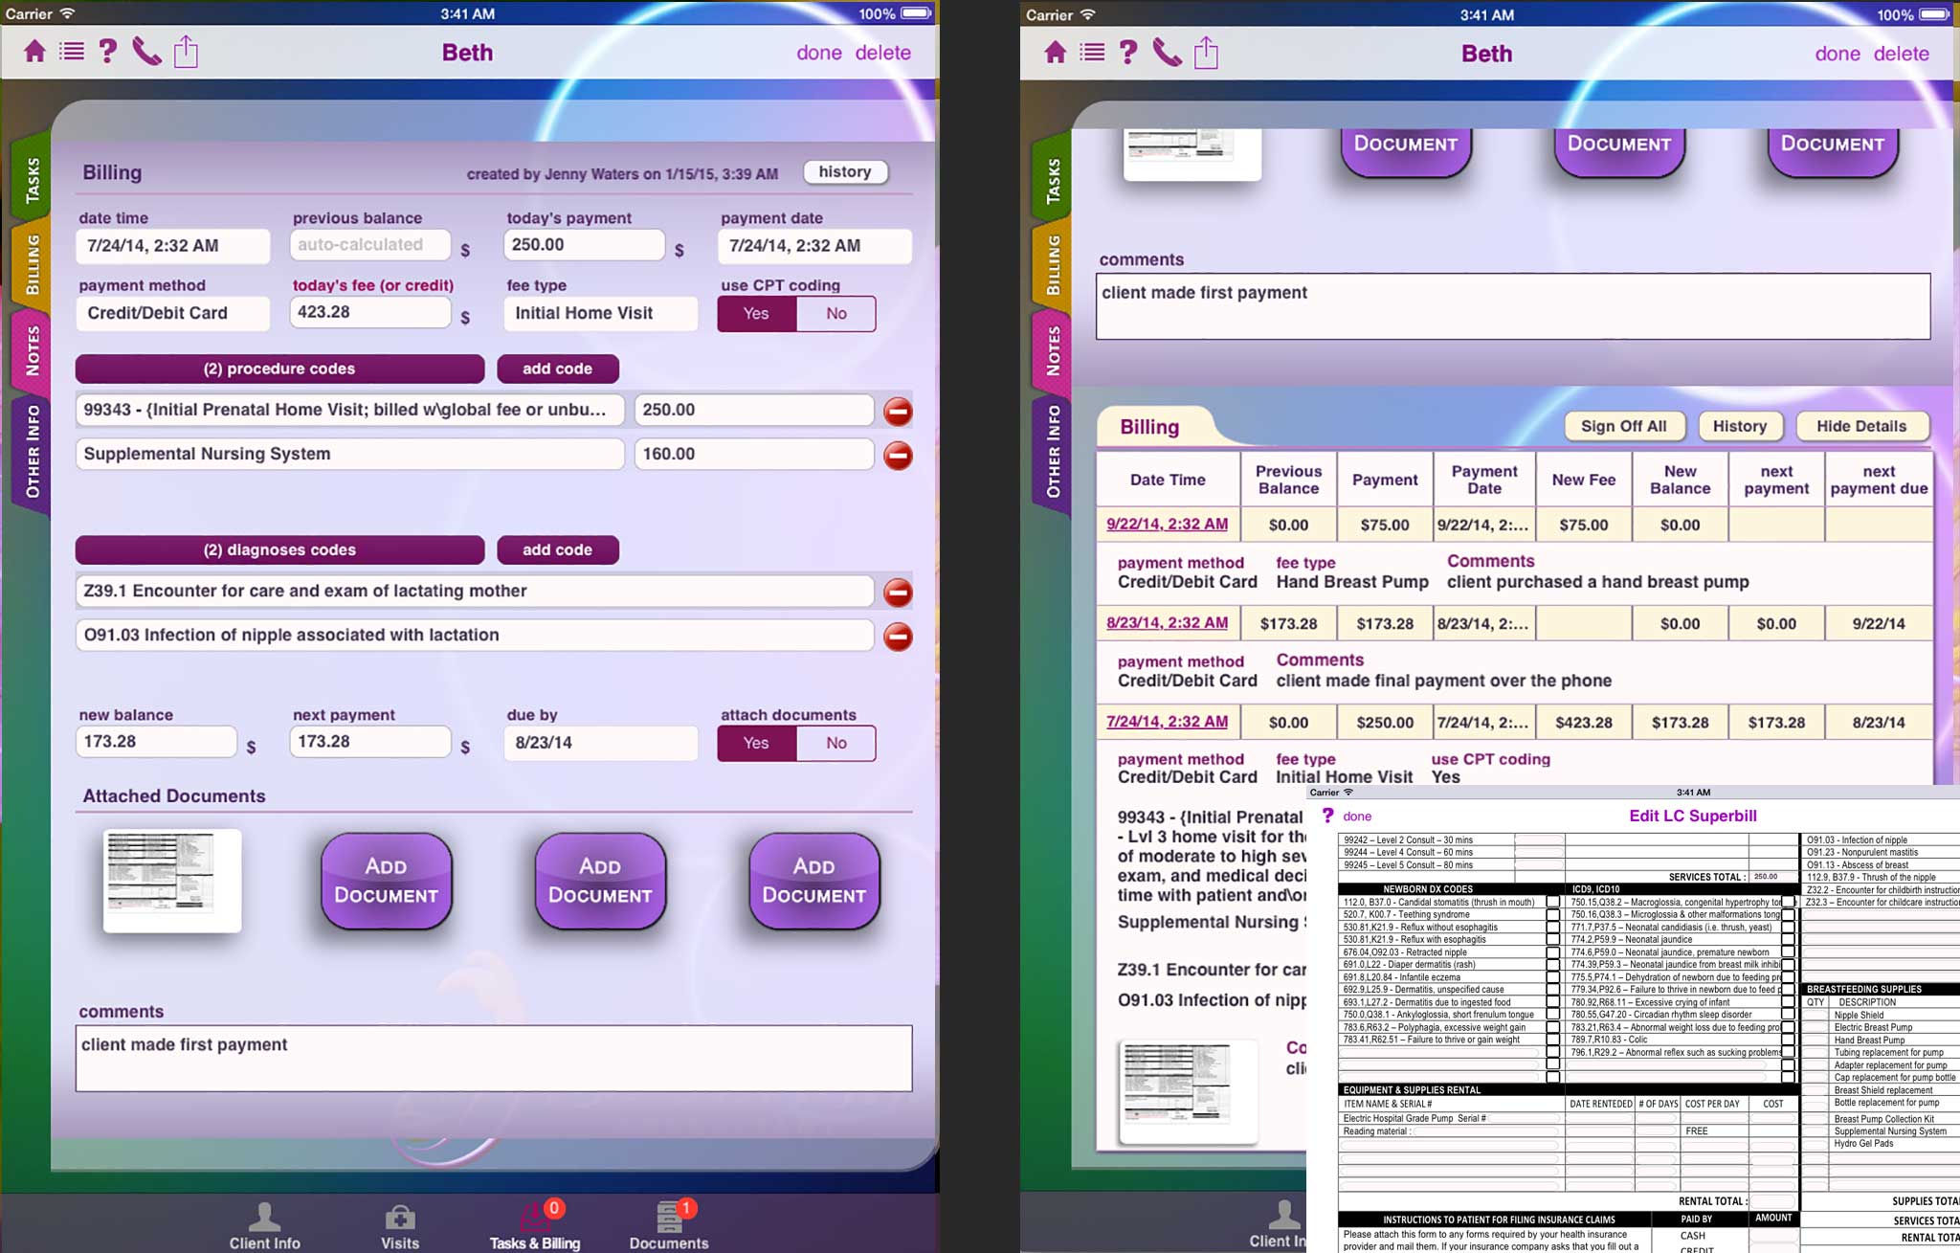
Task: Open attached superbill document thumbnail in left screen
Action: coord(172,881)
